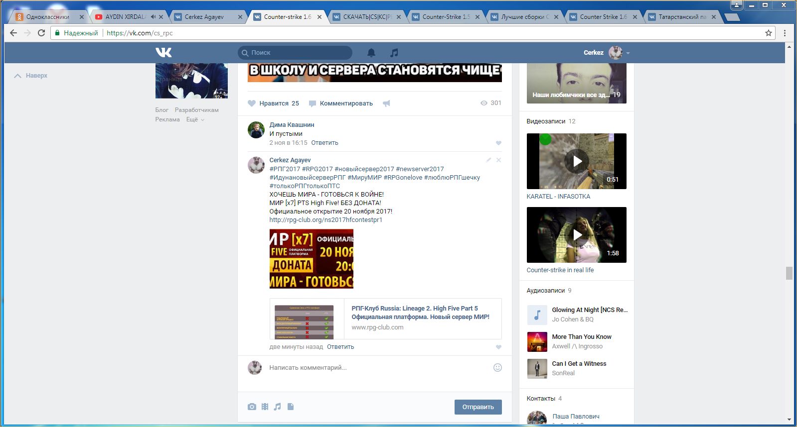
Task: Like Дима Квашнин's comment
Action: [498, 143]
